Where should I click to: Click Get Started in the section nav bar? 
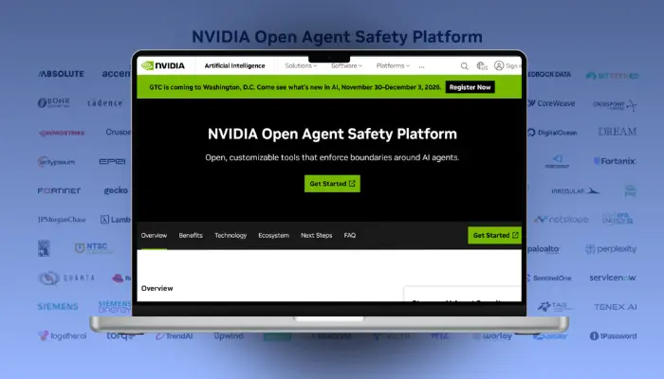coord(494,235)
